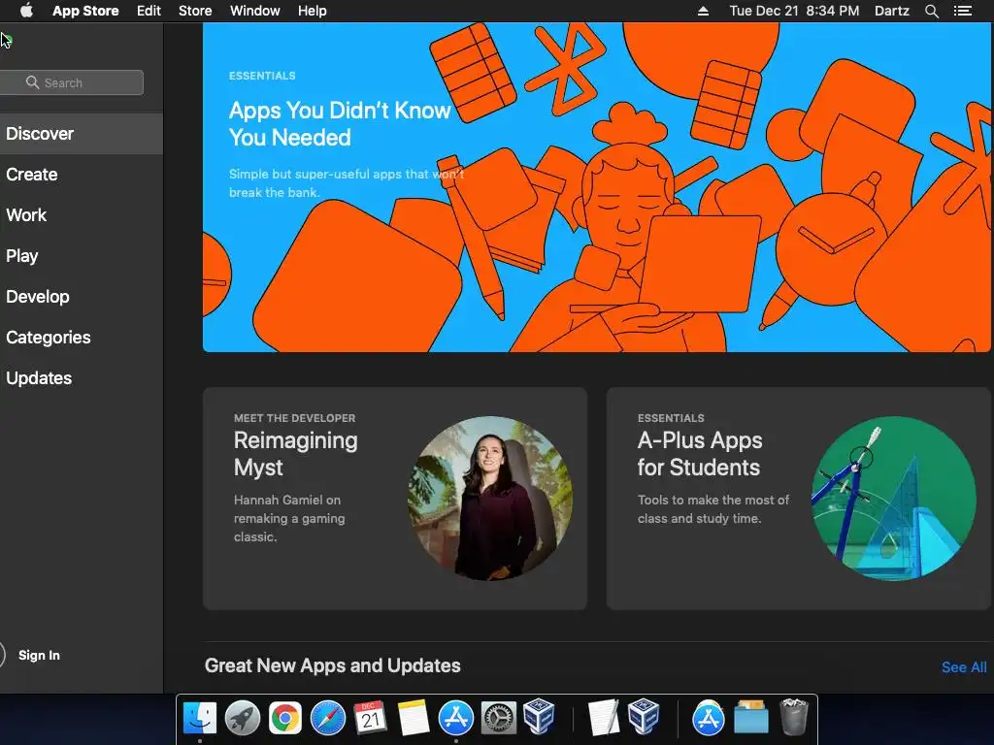Screen dimensions: 994x745
Task: Click the Apps You Didn't Know You Needed title
Action: 340,123
